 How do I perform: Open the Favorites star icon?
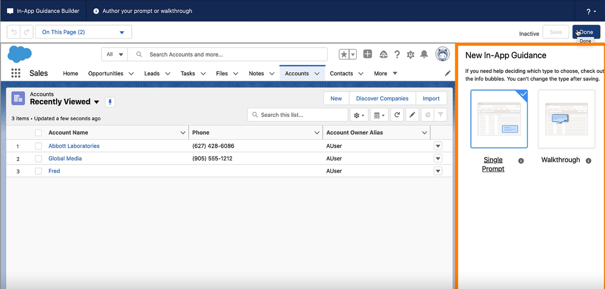pyautogui.click(x=343, y=54)
